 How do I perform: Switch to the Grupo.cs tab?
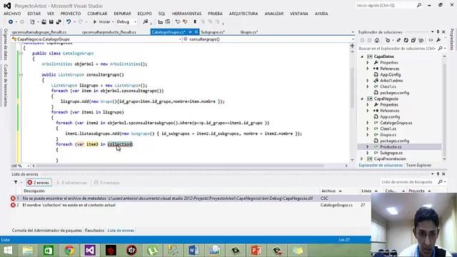pyautogui.click(x=249, y=32)
